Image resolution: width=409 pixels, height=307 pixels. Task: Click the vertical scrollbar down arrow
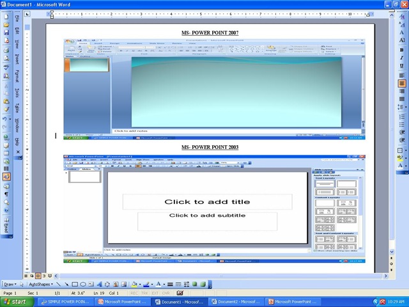tap(392, 251)
